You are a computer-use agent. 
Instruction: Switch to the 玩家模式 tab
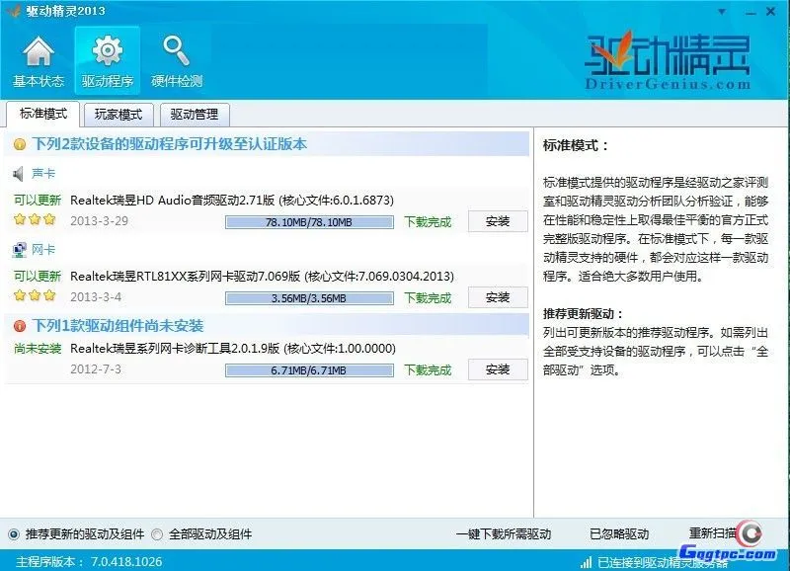pyautogui.click(x=118, y=115)
